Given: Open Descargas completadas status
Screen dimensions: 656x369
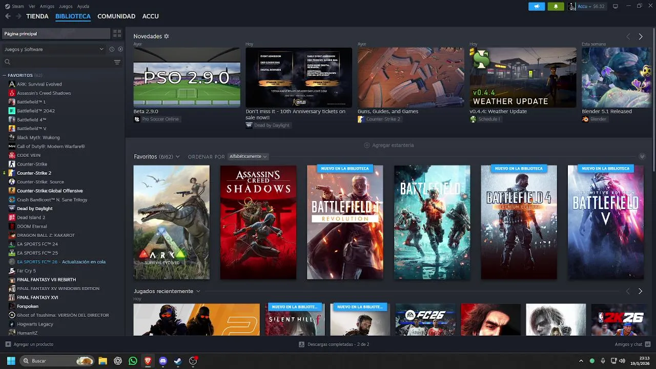Looking at the screenshot, I should point(338,344).
